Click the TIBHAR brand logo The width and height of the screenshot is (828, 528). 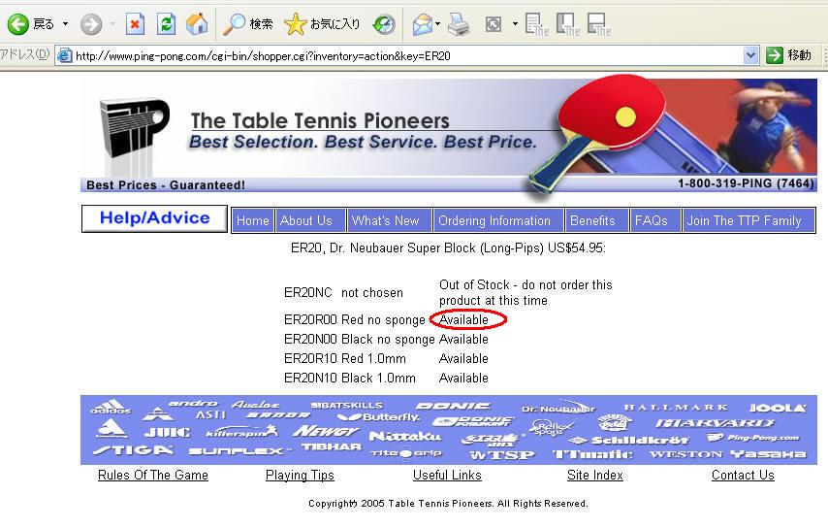[x=331, y=446]
